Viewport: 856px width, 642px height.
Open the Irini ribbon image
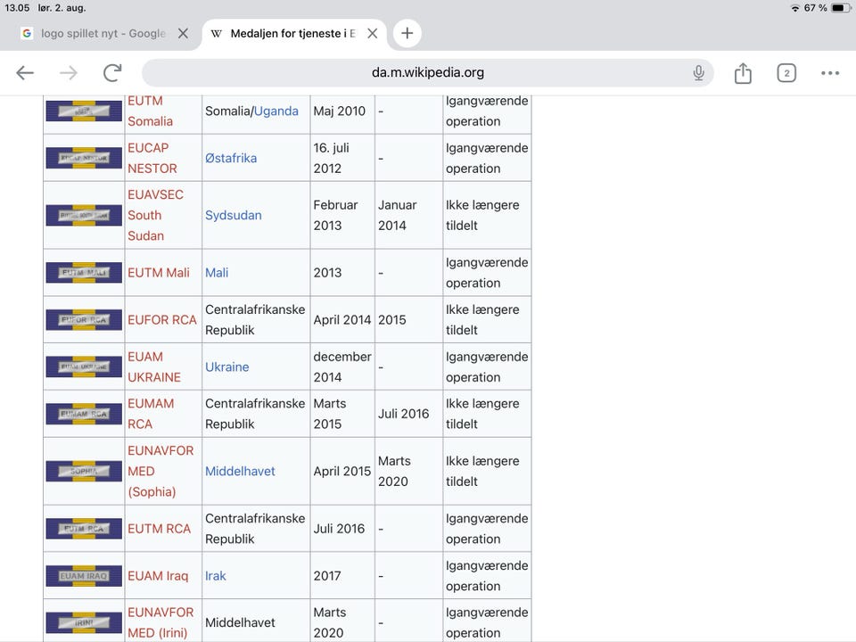coord(84,623)
